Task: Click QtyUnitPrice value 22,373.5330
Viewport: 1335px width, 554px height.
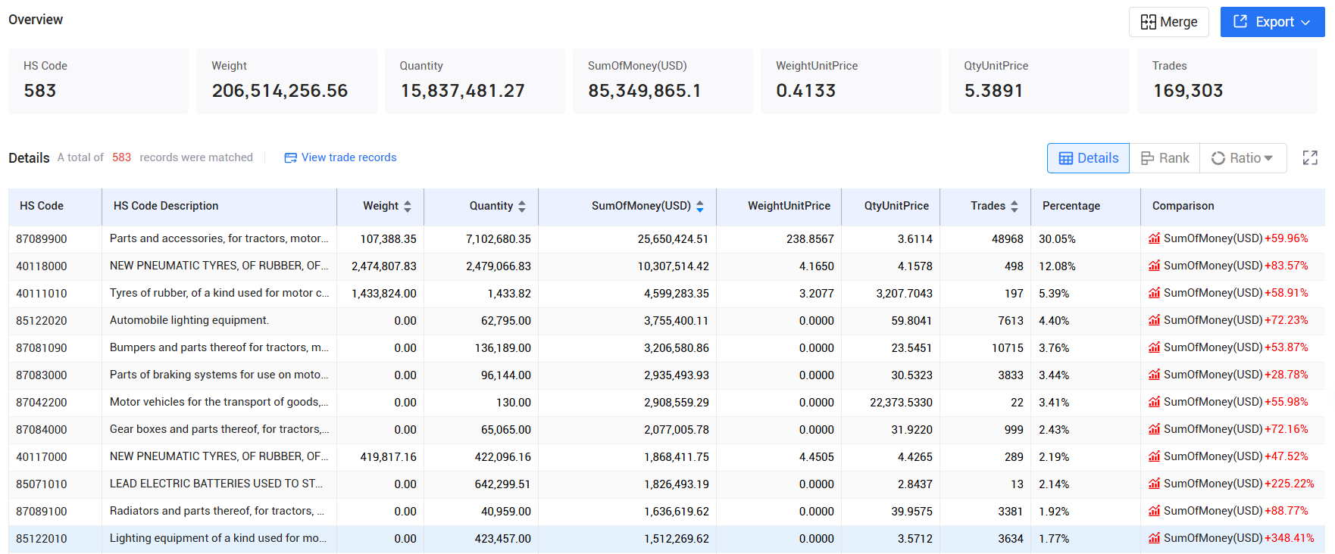Action: coord(901,403)
